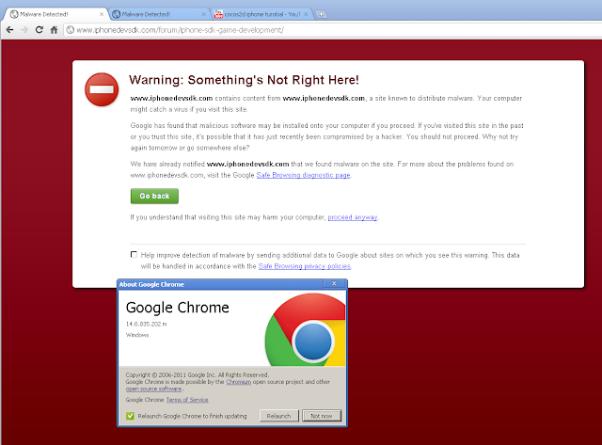
Task: Click the version text 14.0.835.202 m
Action: (x=147, y=324)
